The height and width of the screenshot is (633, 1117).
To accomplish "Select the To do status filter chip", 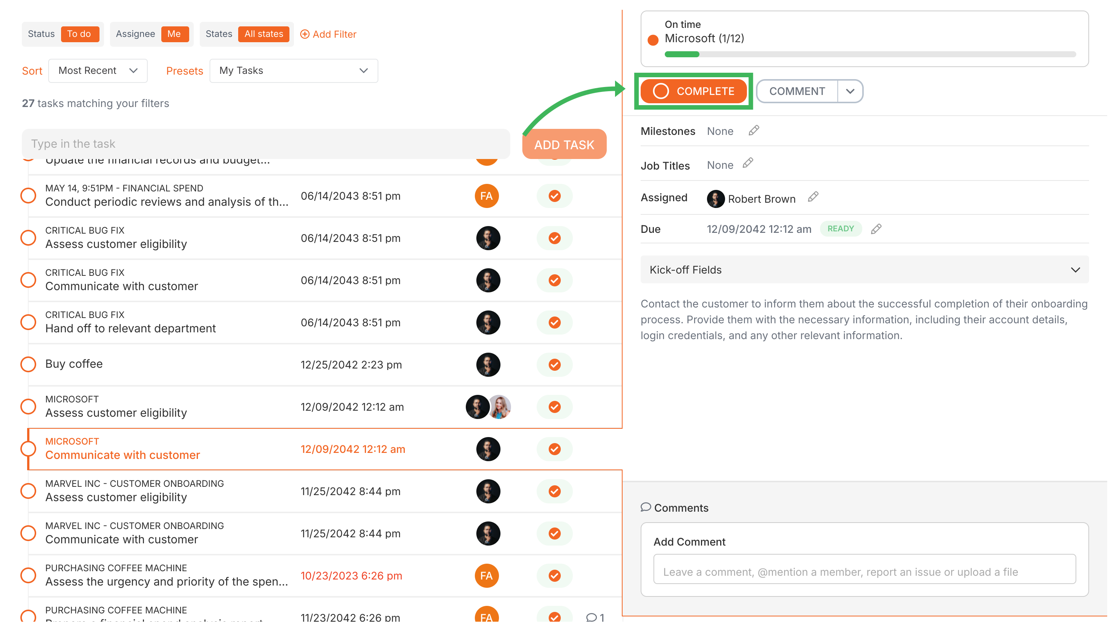I will pyautogui.click(x=80, y=34).
